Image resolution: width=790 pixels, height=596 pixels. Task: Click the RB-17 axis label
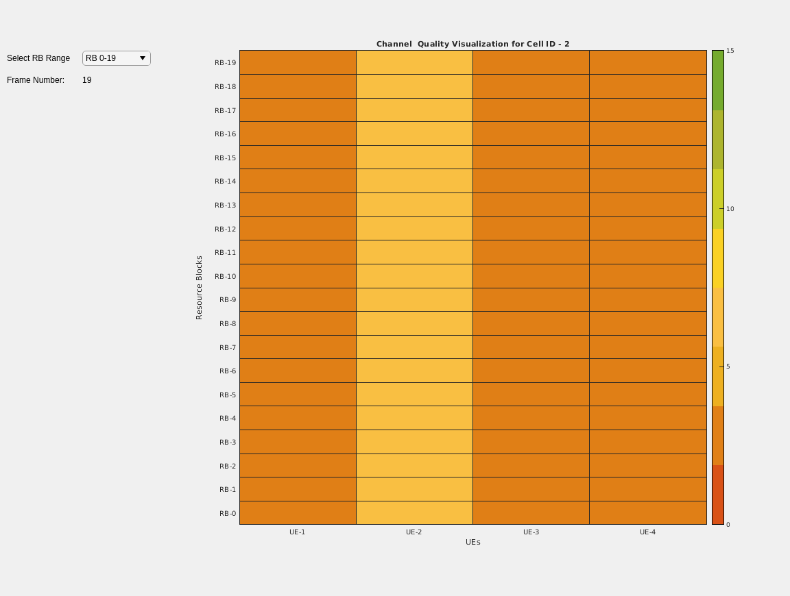225,110
